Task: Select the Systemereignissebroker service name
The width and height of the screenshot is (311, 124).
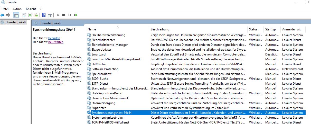Action: 108,117
